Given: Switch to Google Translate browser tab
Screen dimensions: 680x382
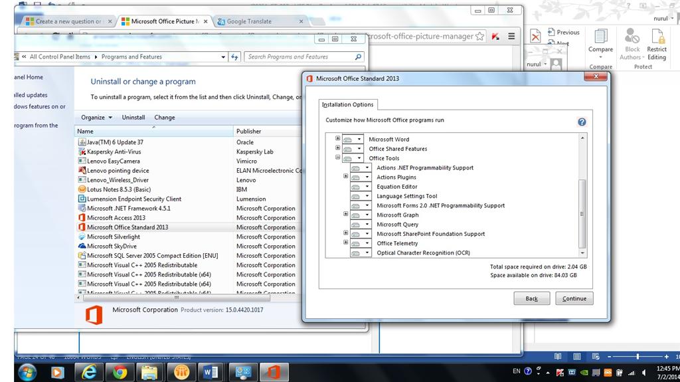Looking at the screenshot, I should click(x=260, y=21).
